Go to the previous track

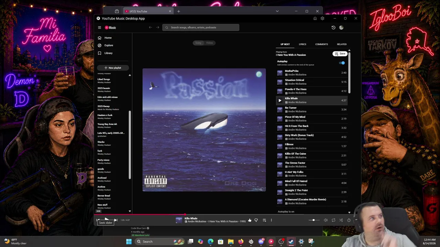tap(98, 220)
